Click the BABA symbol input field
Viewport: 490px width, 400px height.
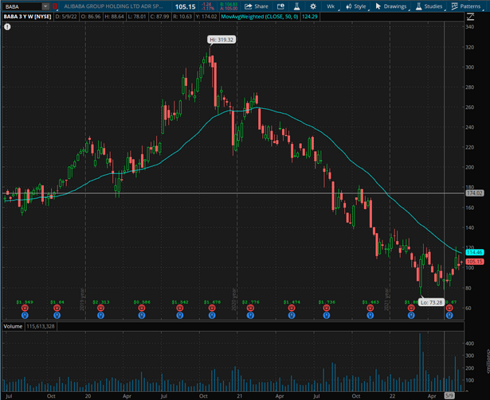pyautogui.click(x=22, y=6)
